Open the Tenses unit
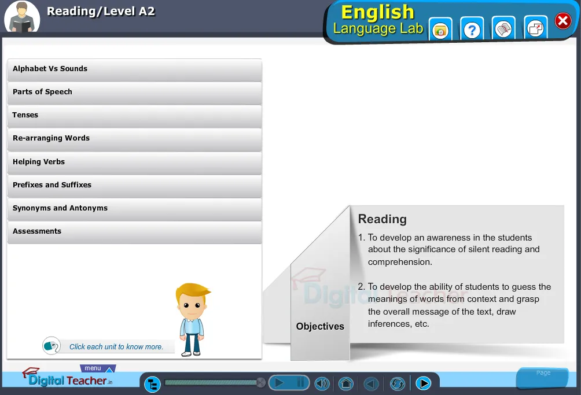 [x=134, y=116]
